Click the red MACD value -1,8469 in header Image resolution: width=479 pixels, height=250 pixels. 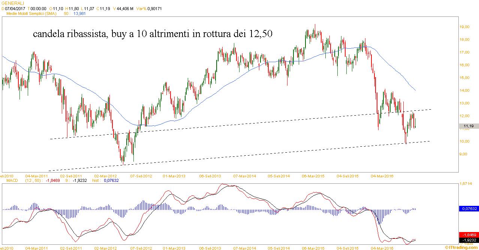click(51, 181)
